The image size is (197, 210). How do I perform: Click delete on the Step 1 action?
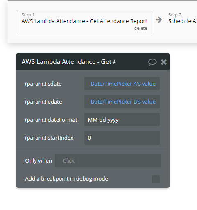click(140, 28)
